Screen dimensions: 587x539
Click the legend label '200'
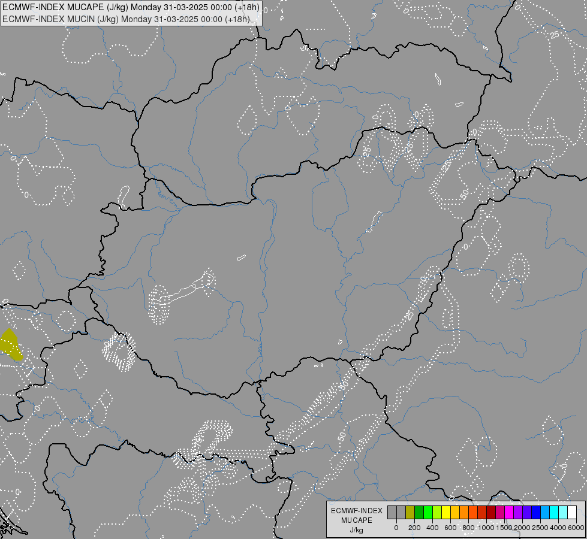coord(414,528)
